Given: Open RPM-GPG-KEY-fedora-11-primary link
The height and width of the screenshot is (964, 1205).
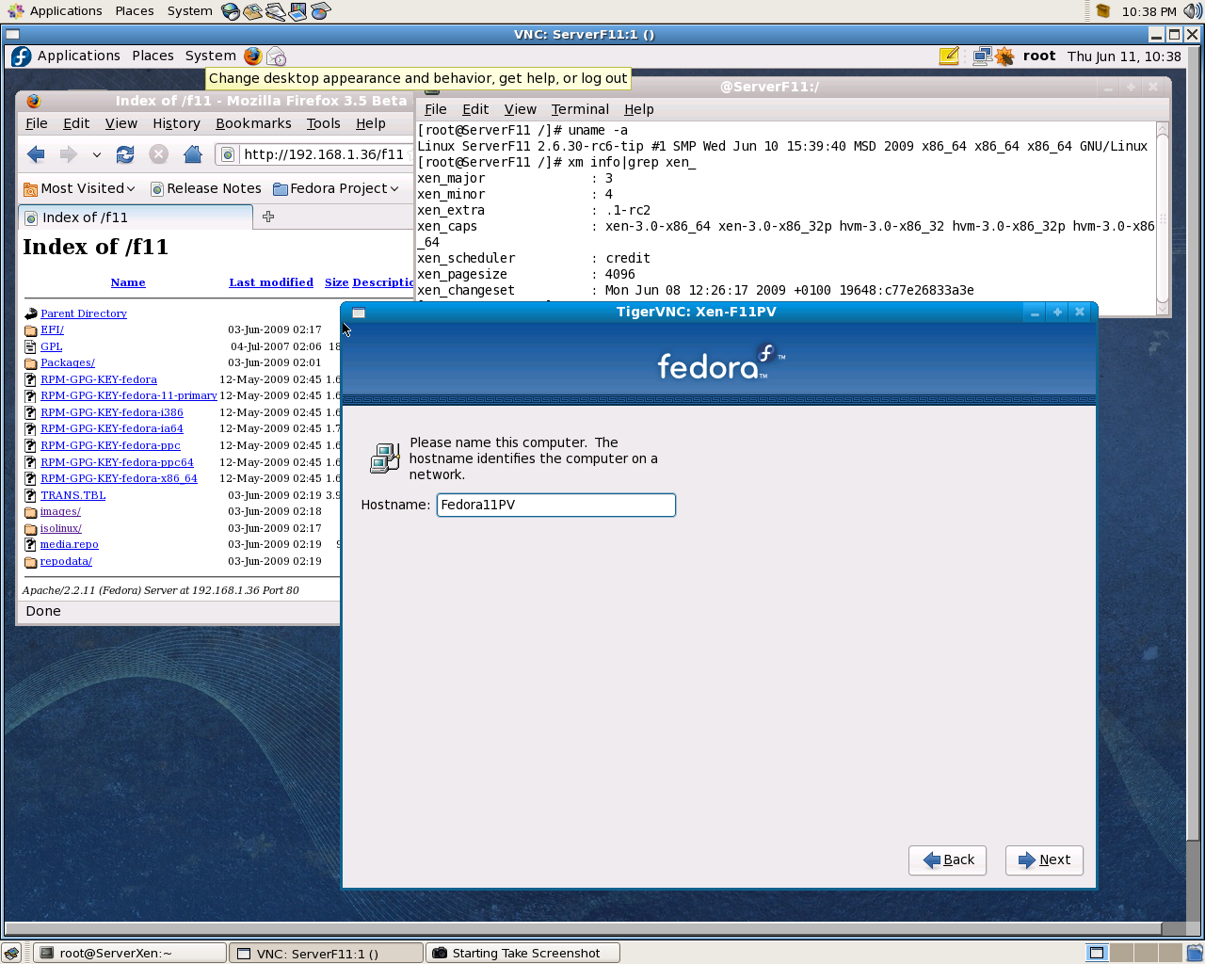Looking at the screenshot, I should pyautogui.click(x=129, y=396).
